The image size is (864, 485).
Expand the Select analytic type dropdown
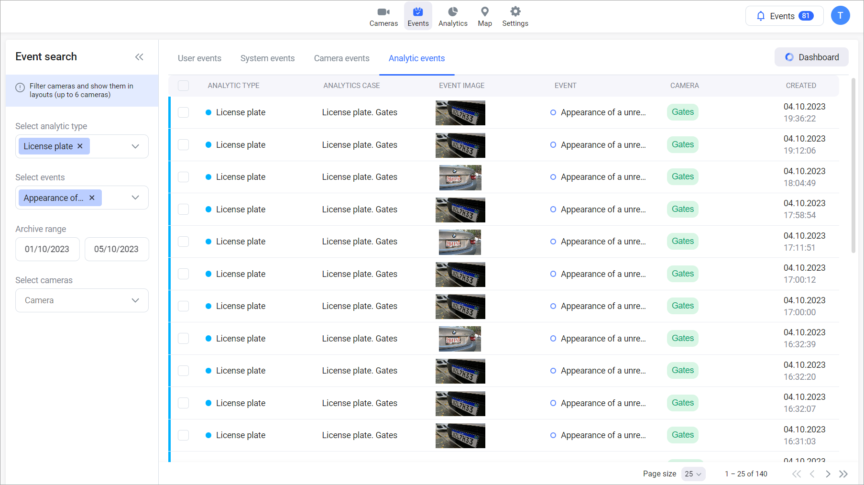(x=135, y=146)
